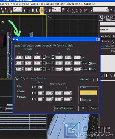
Task: Click the Bind to Space Warp icon
Action: 10,10
